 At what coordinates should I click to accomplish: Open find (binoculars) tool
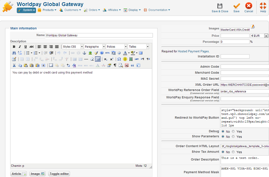point(14,53)
